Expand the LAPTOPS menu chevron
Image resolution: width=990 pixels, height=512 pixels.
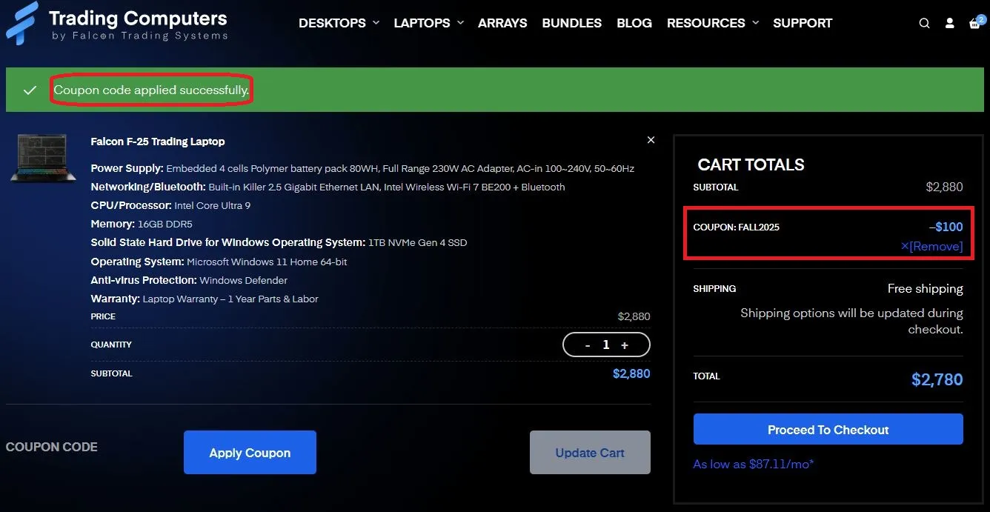tap(460, 23)
